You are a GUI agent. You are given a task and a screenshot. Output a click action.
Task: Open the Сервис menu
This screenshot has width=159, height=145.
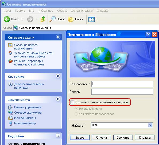click(62, 11)
